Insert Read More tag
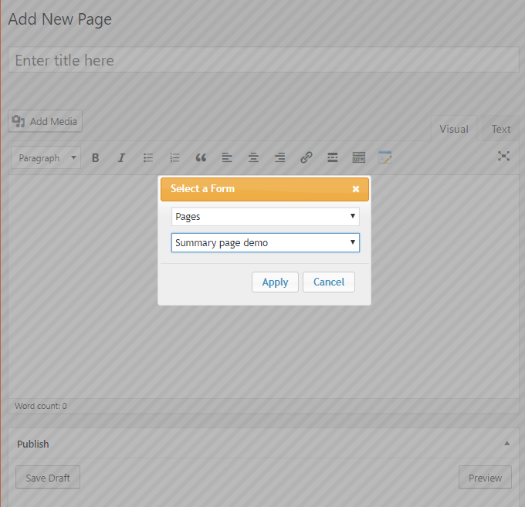Viewport: 525px width, 507px height. (333, 157)
